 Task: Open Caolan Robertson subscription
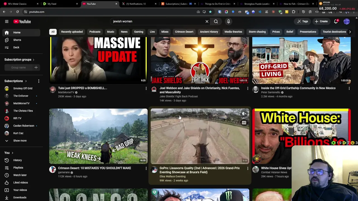(x=21, y=126)
